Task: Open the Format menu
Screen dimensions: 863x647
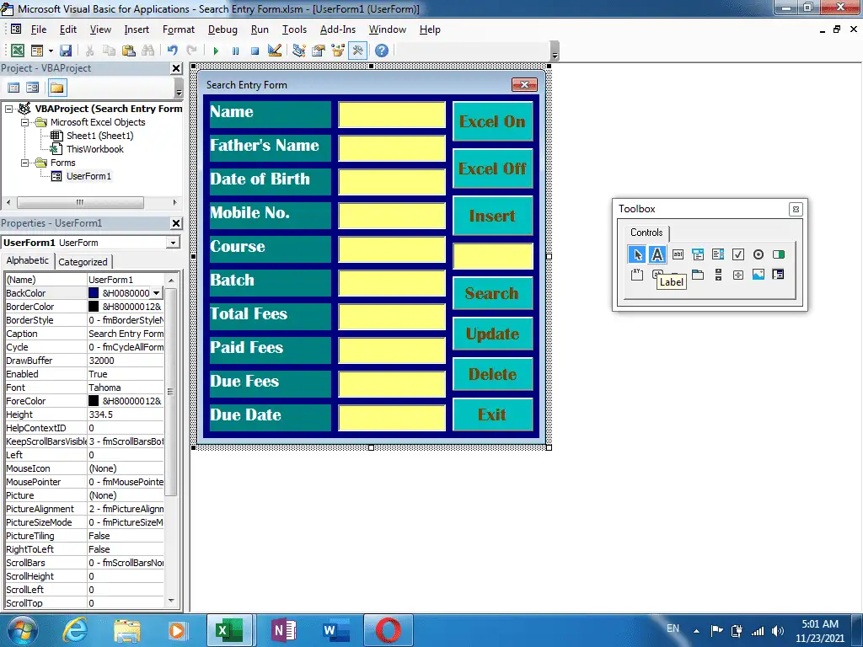Action: click(x=179, y=29)
